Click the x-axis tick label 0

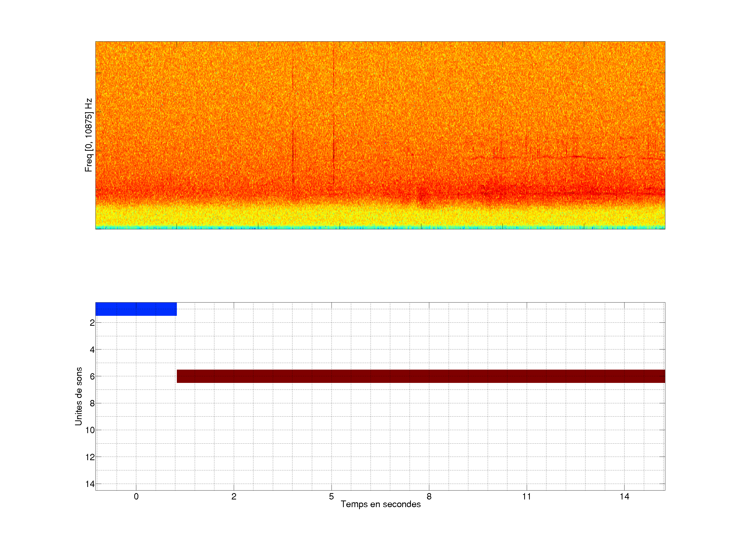coord(136,496)
